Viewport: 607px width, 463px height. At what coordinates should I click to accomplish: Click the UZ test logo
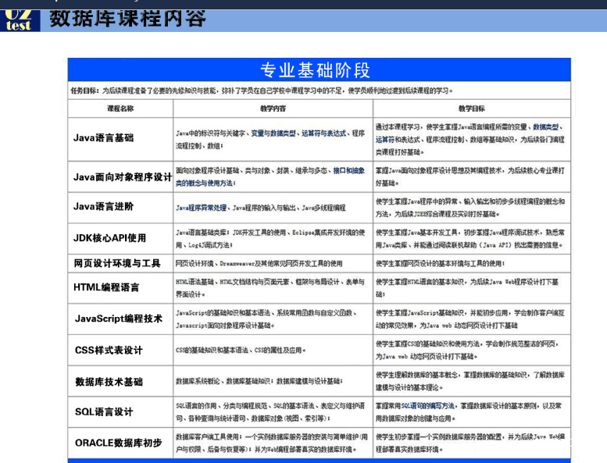(x=20, y=20)
